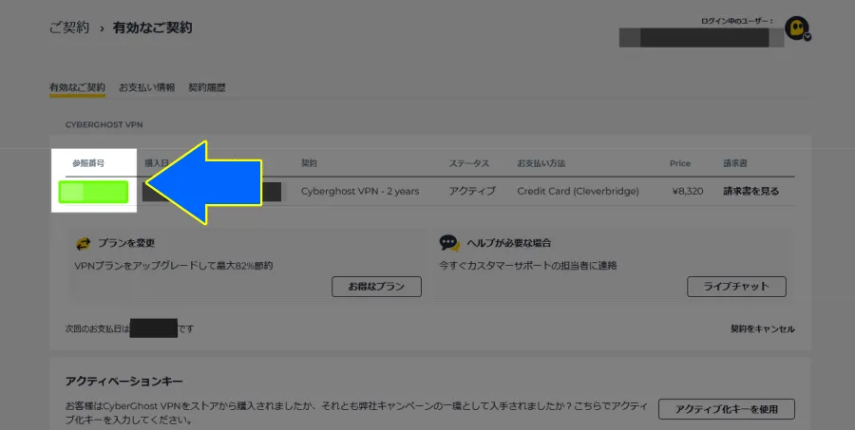Click the CYBERGHOST VPN section label
This screenshot has height=430, width=855.
tap(104, 124)
